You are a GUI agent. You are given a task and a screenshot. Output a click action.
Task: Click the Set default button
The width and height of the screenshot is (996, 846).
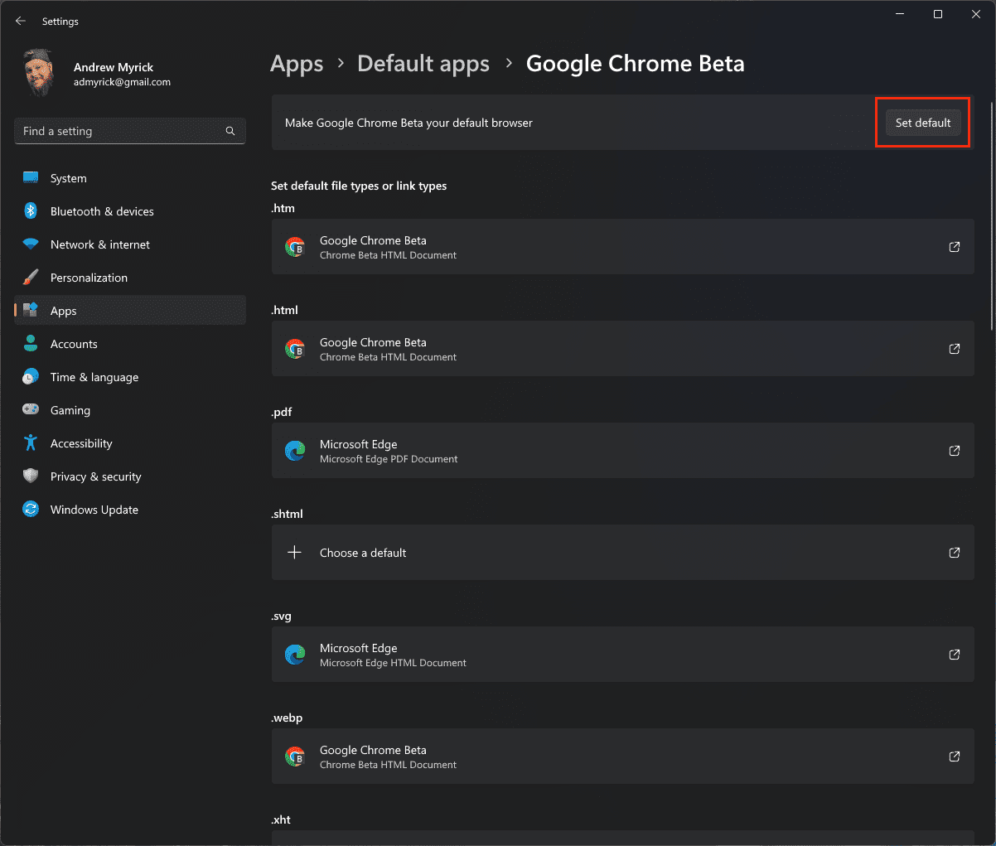(x=923, y=123)
